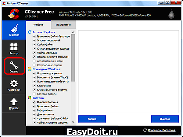Click the Анализ button
The height and width of the screenshot is (137, 183).
[92, 119]
